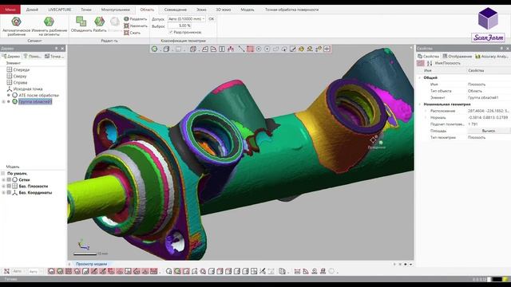Collapse the Общий properties group
Screen dimensions: 511x287
[420, 78]
